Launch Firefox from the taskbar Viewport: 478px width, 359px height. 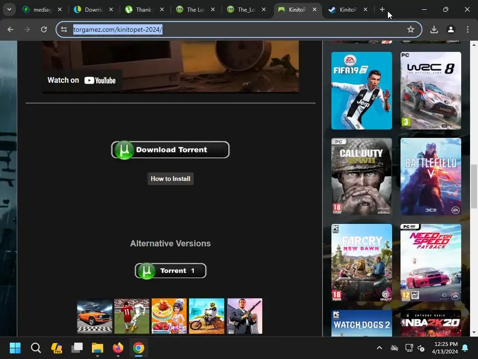(x=118, y=348)
